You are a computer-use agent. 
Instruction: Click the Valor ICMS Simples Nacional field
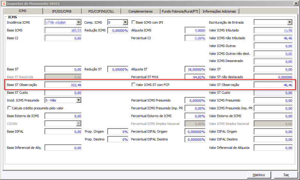click(273, 124)
